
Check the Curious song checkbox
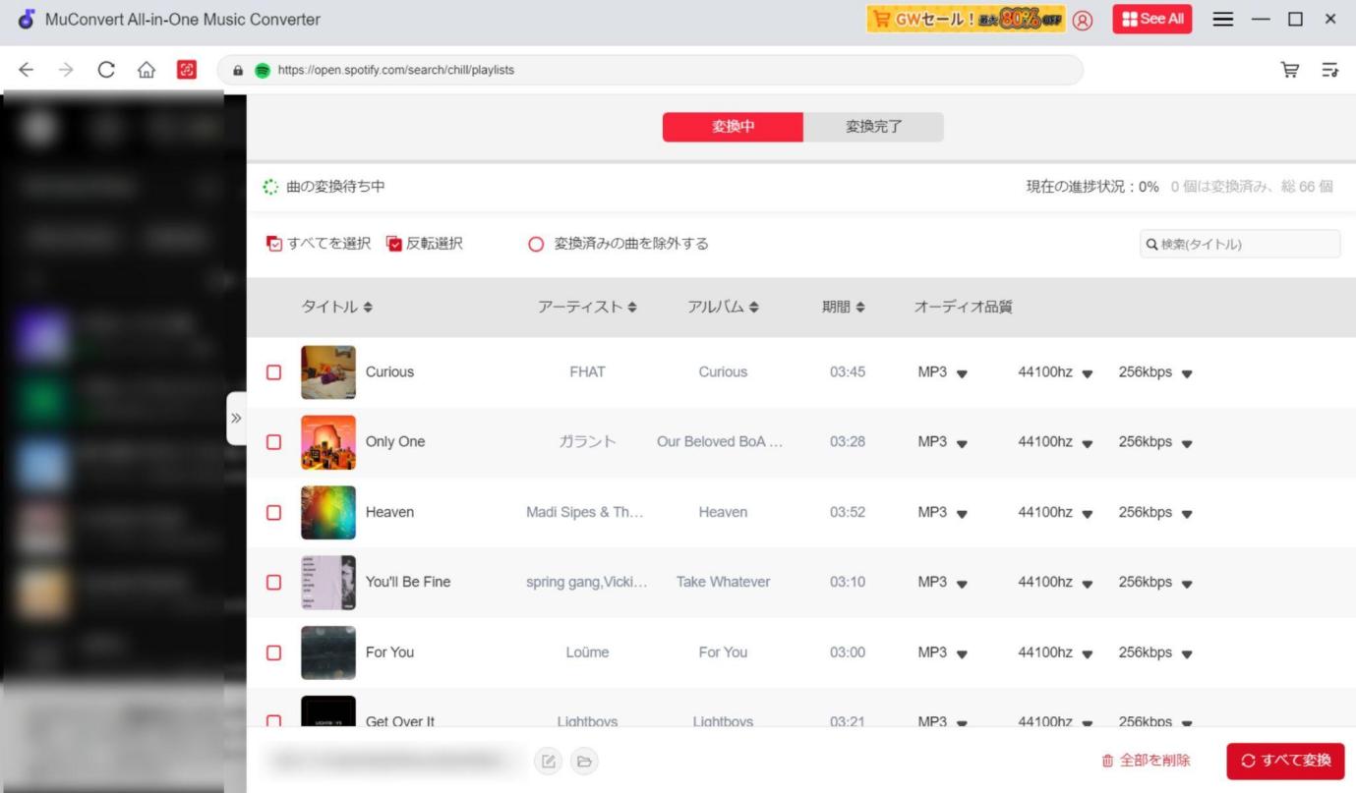pyautogui.click(x=273, y=372)
